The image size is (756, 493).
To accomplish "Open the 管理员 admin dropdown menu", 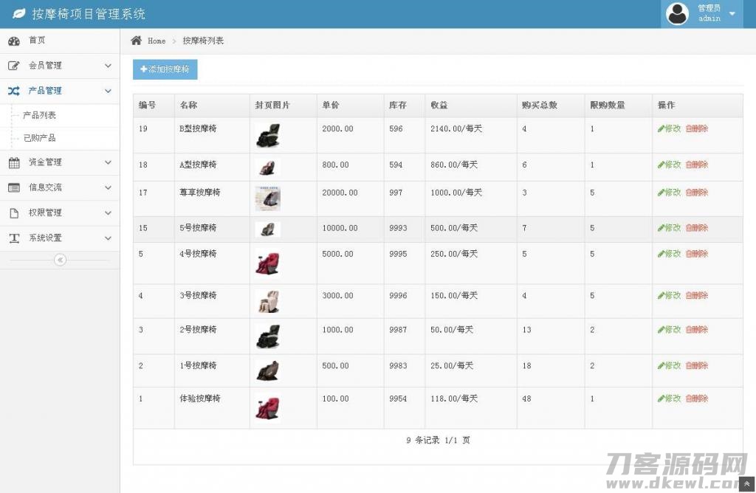I will click(731, 13).
